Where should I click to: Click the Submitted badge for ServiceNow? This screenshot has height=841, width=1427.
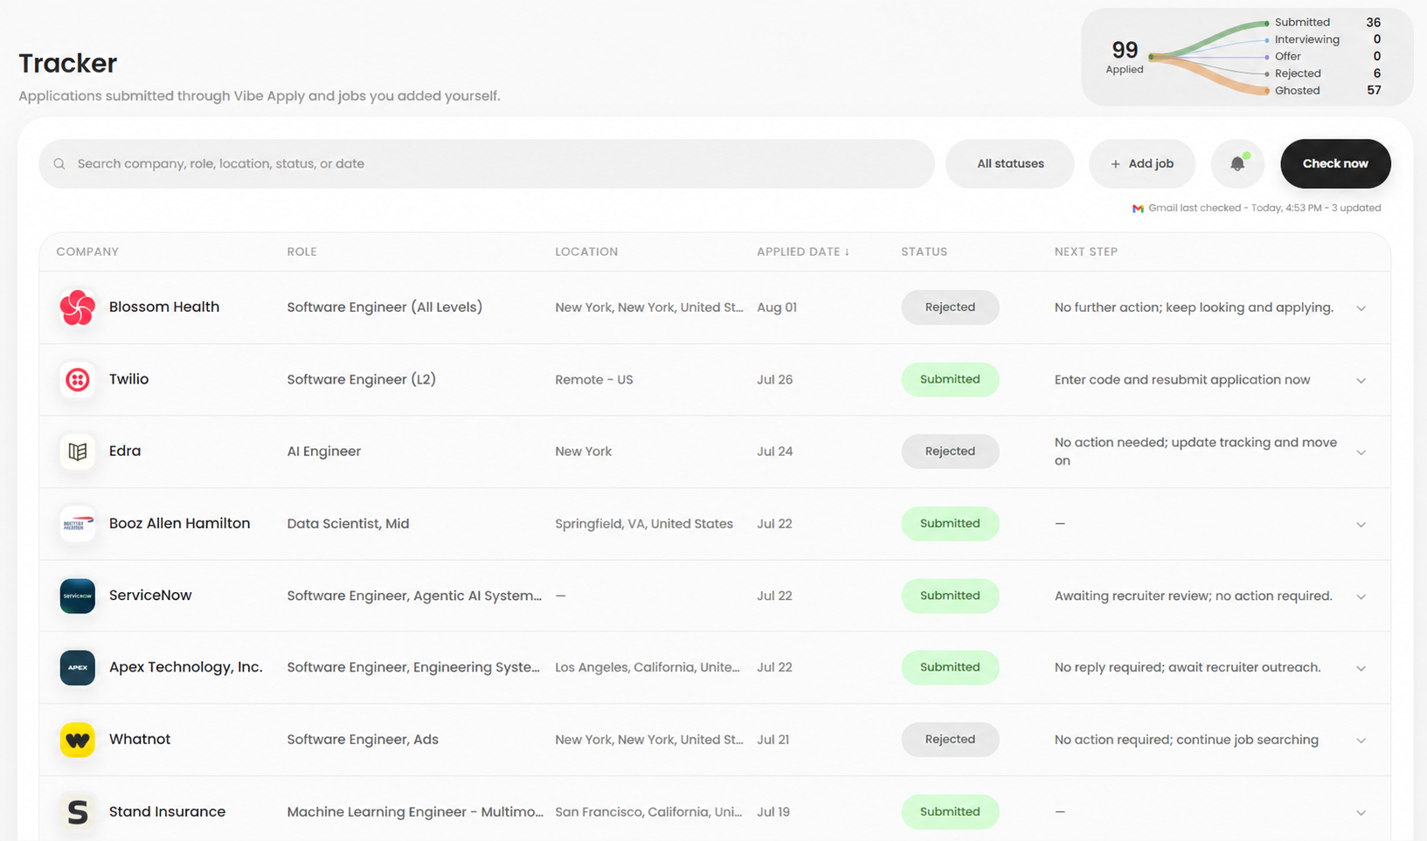click(950, 596)
